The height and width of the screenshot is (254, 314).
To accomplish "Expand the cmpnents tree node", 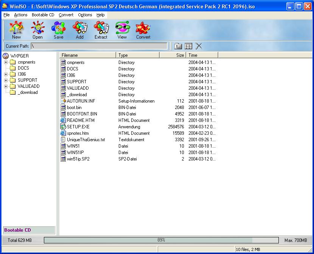I will click(x=6, y=62).
